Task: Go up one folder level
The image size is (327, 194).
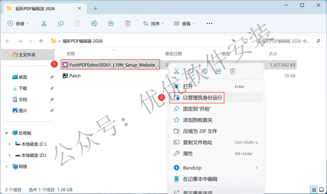Action: (x=41, y=41)
